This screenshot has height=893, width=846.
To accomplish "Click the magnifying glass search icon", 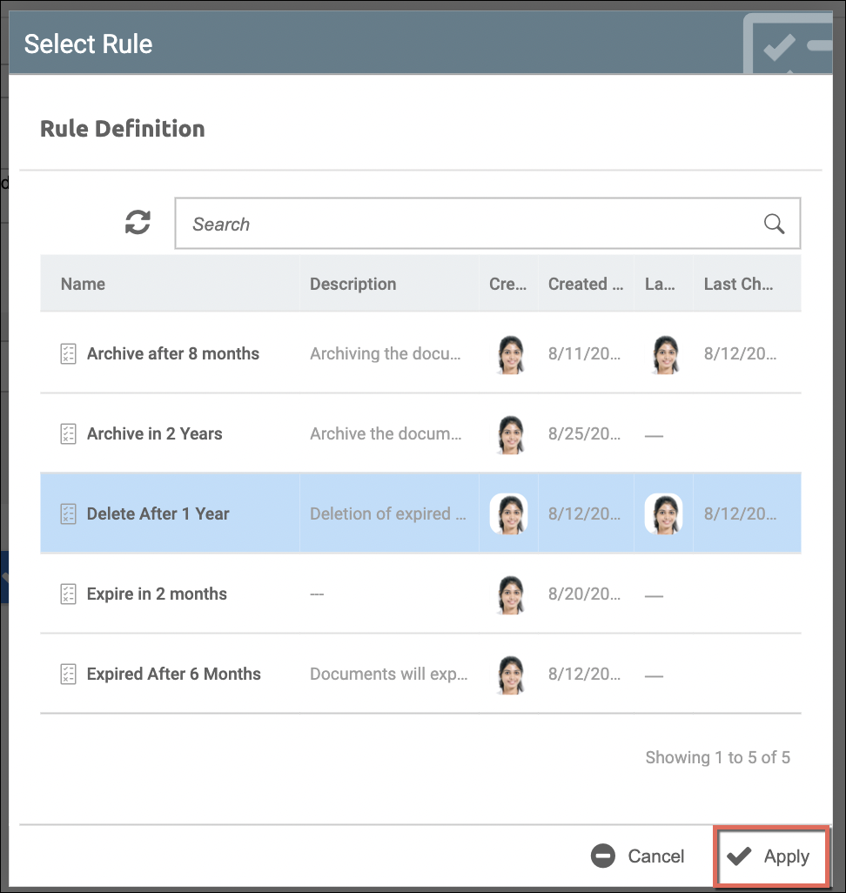I will point(774,224).
